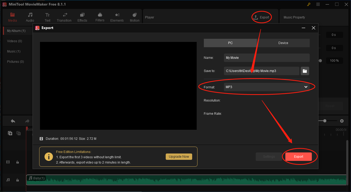Open the Transition tab
Screen dimensions: 351x192
tap(64, 17)
